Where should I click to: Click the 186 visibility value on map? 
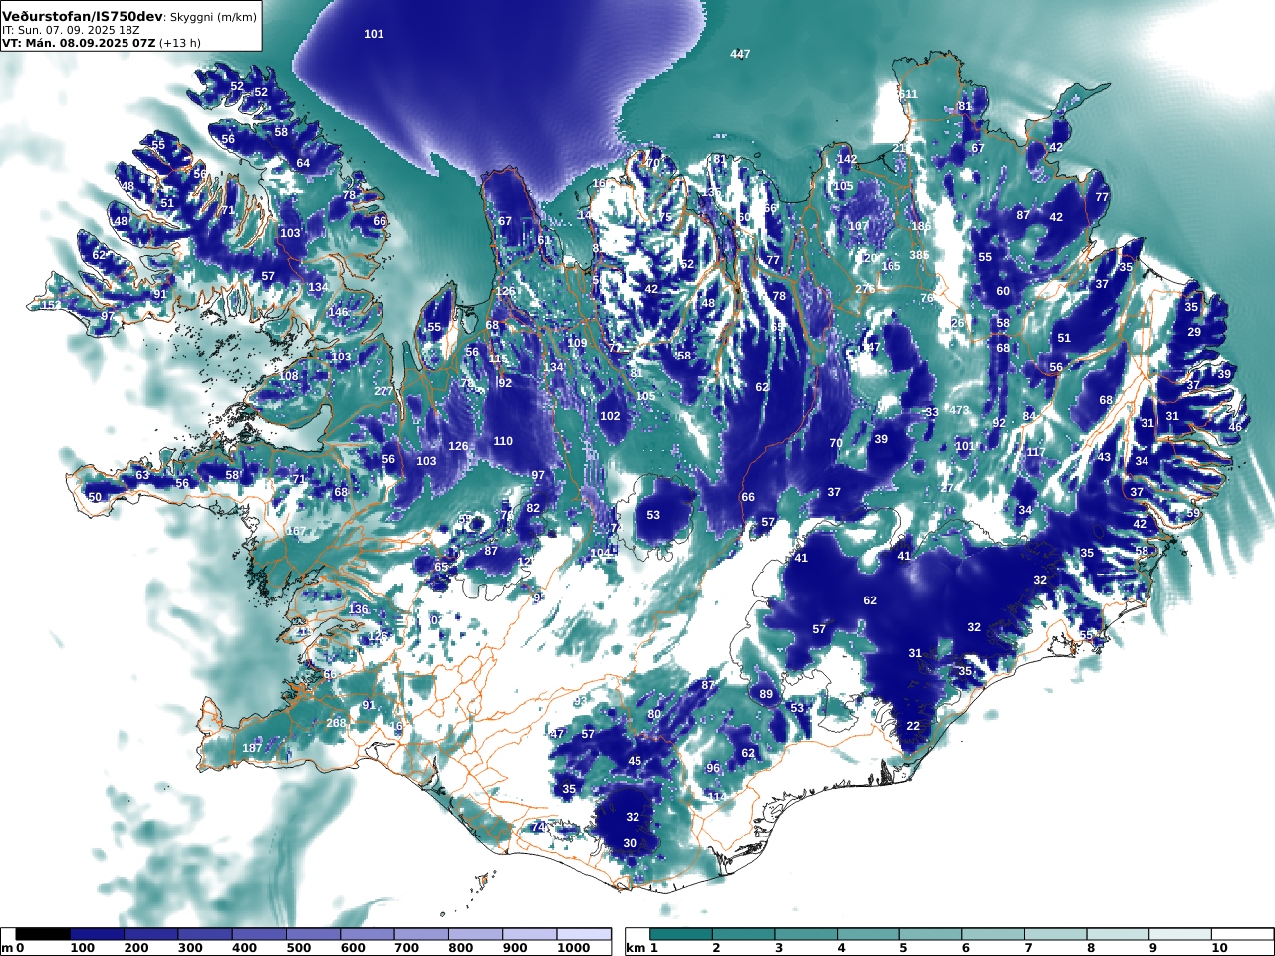[x=921, y=227]
